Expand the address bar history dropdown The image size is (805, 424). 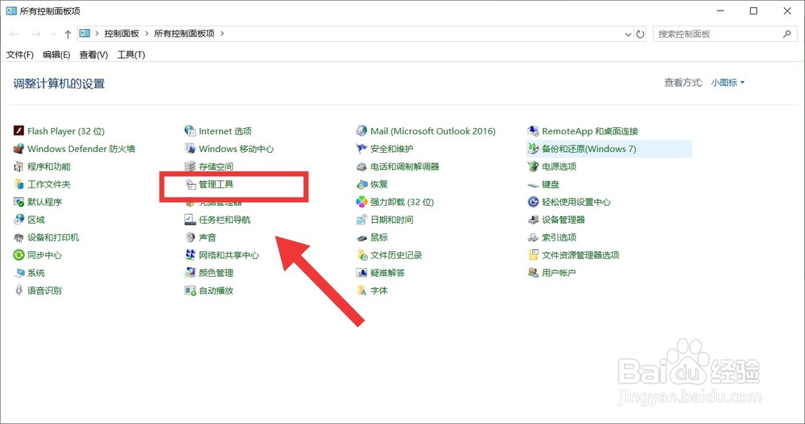click(x=628, y=35)
